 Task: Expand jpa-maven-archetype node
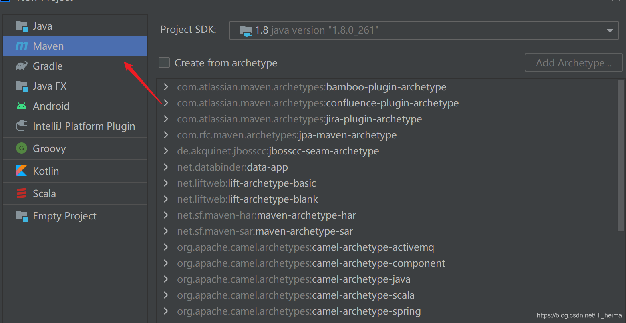[x=166, y=135]
